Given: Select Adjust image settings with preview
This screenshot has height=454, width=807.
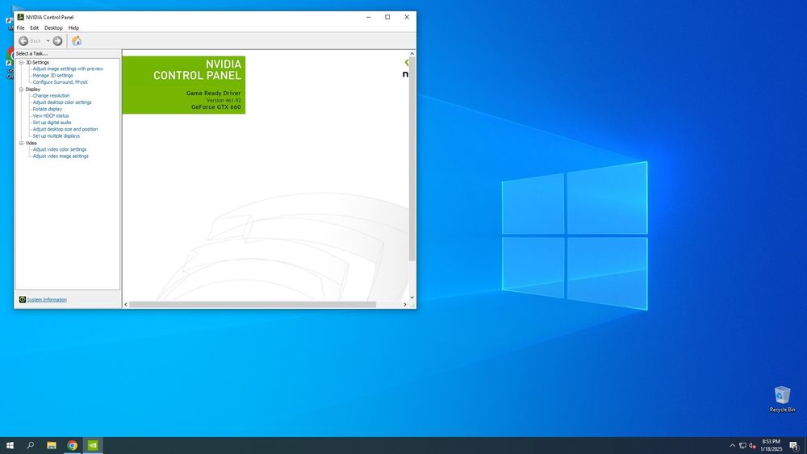Looking at the screenshot, I should coord(68,69).
